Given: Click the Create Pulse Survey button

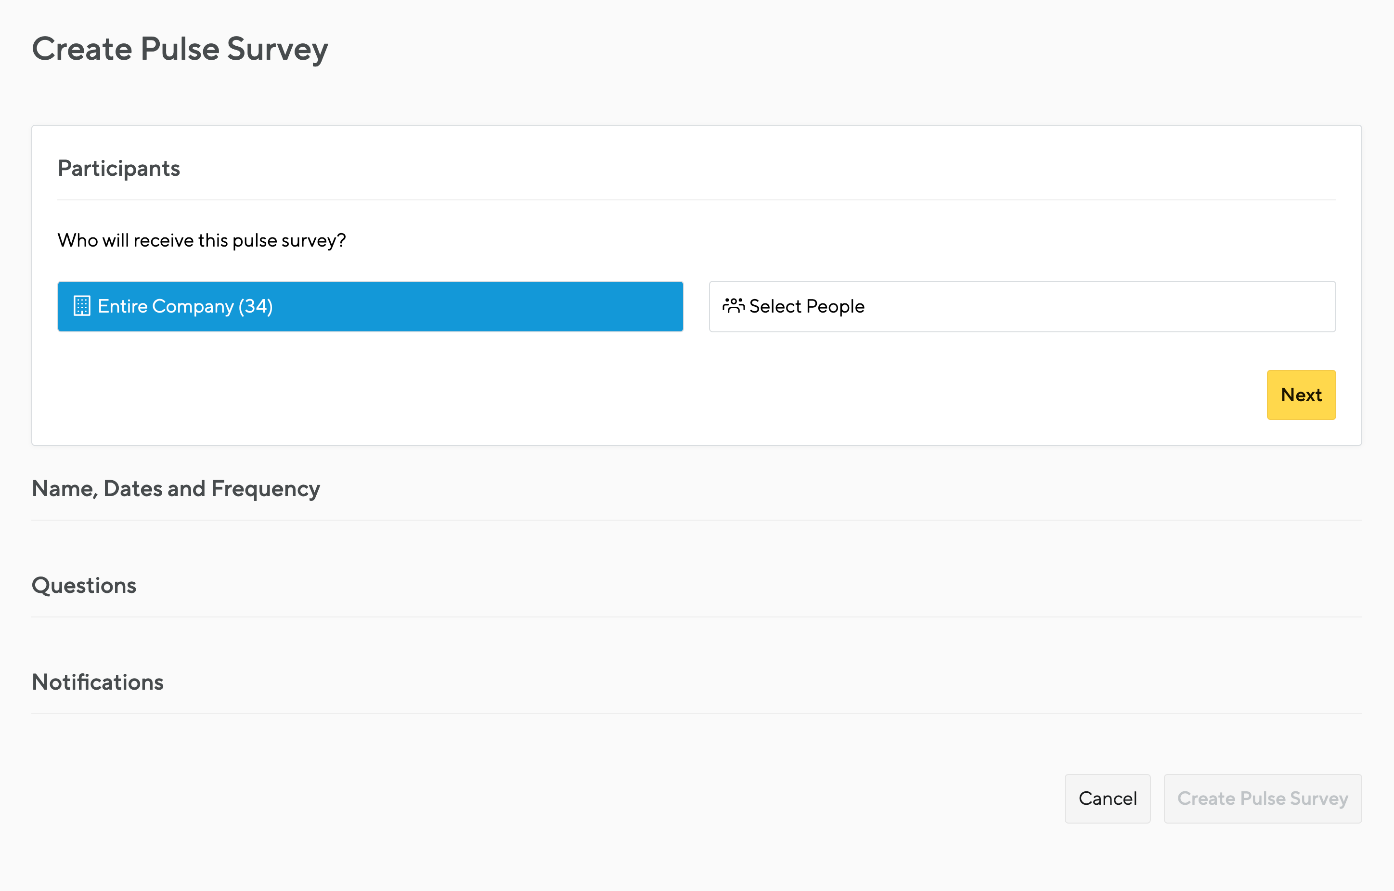Looking at the screenshot, I should coord(1263,799).
